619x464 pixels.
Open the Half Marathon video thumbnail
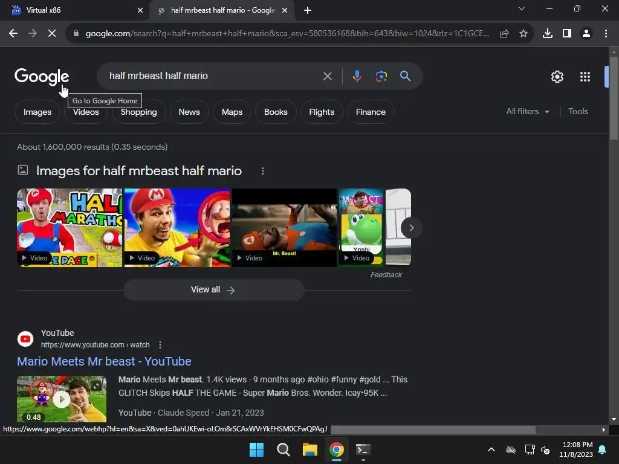pyautogui.click(x=70, y=228)
